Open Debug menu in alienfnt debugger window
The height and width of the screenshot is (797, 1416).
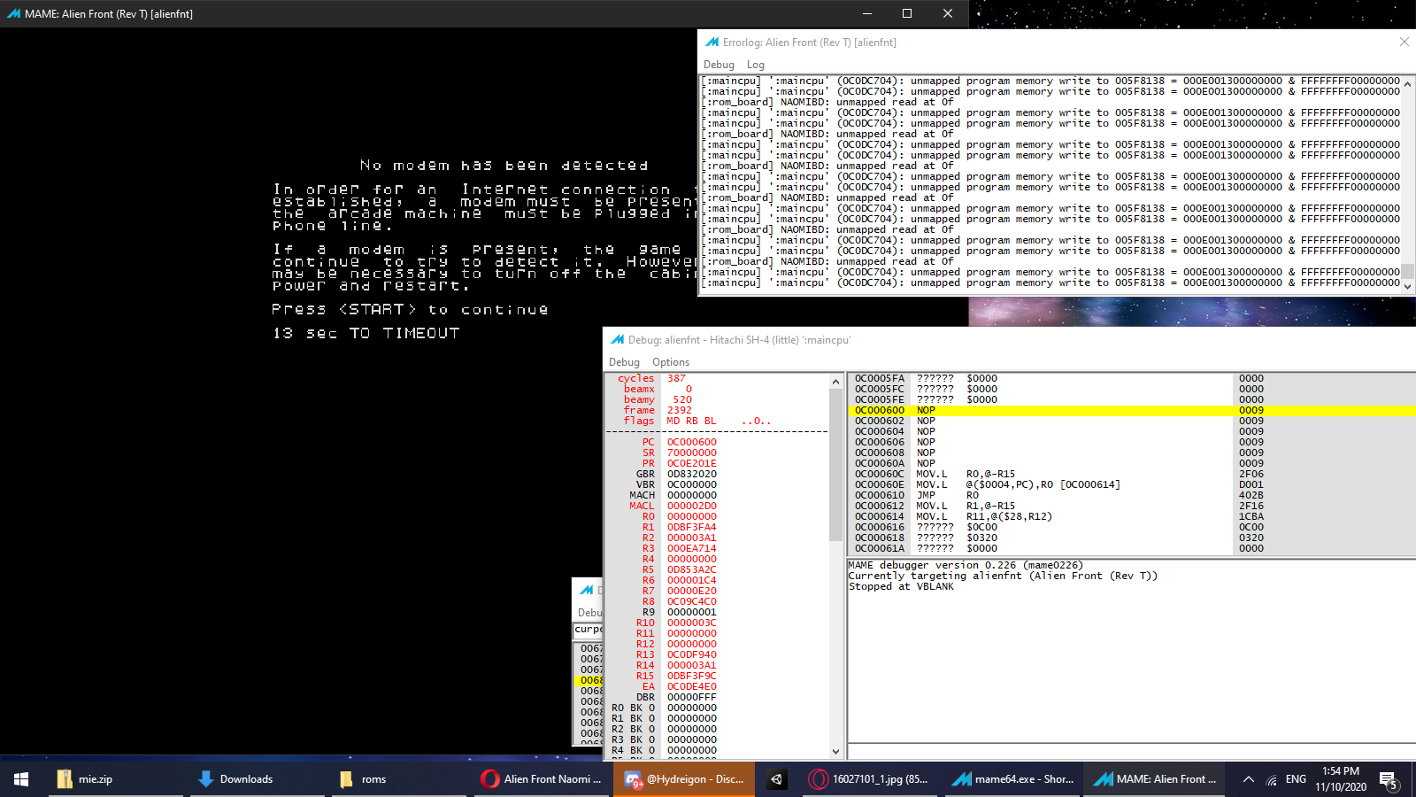point(624,362)
